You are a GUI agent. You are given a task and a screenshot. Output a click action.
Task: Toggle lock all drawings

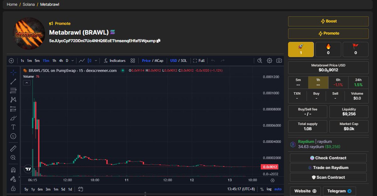[x=13, y=188]
